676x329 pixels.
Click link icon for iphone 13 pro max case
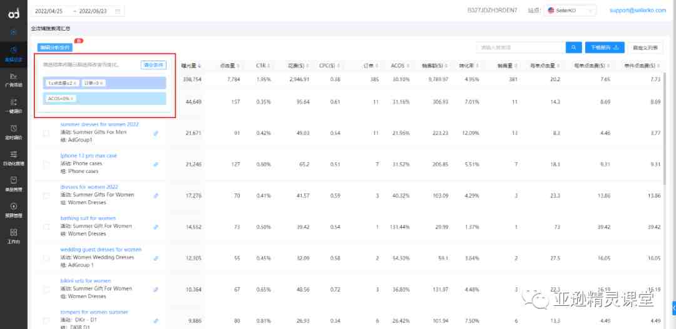(x=156, y=164)
